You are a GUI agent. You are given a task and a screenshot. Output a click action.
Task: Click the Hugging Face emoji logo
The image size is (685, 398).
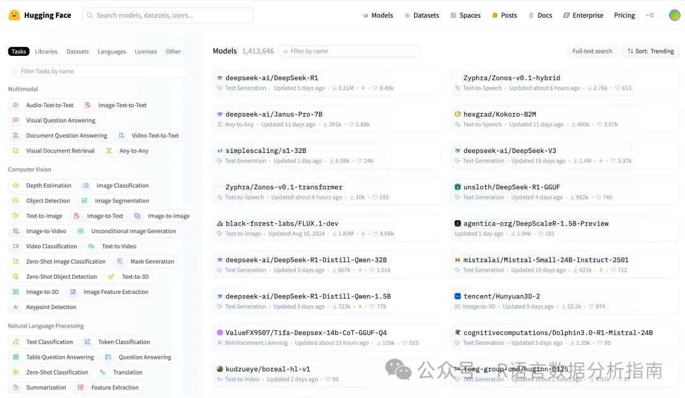[x=15, y=15]
